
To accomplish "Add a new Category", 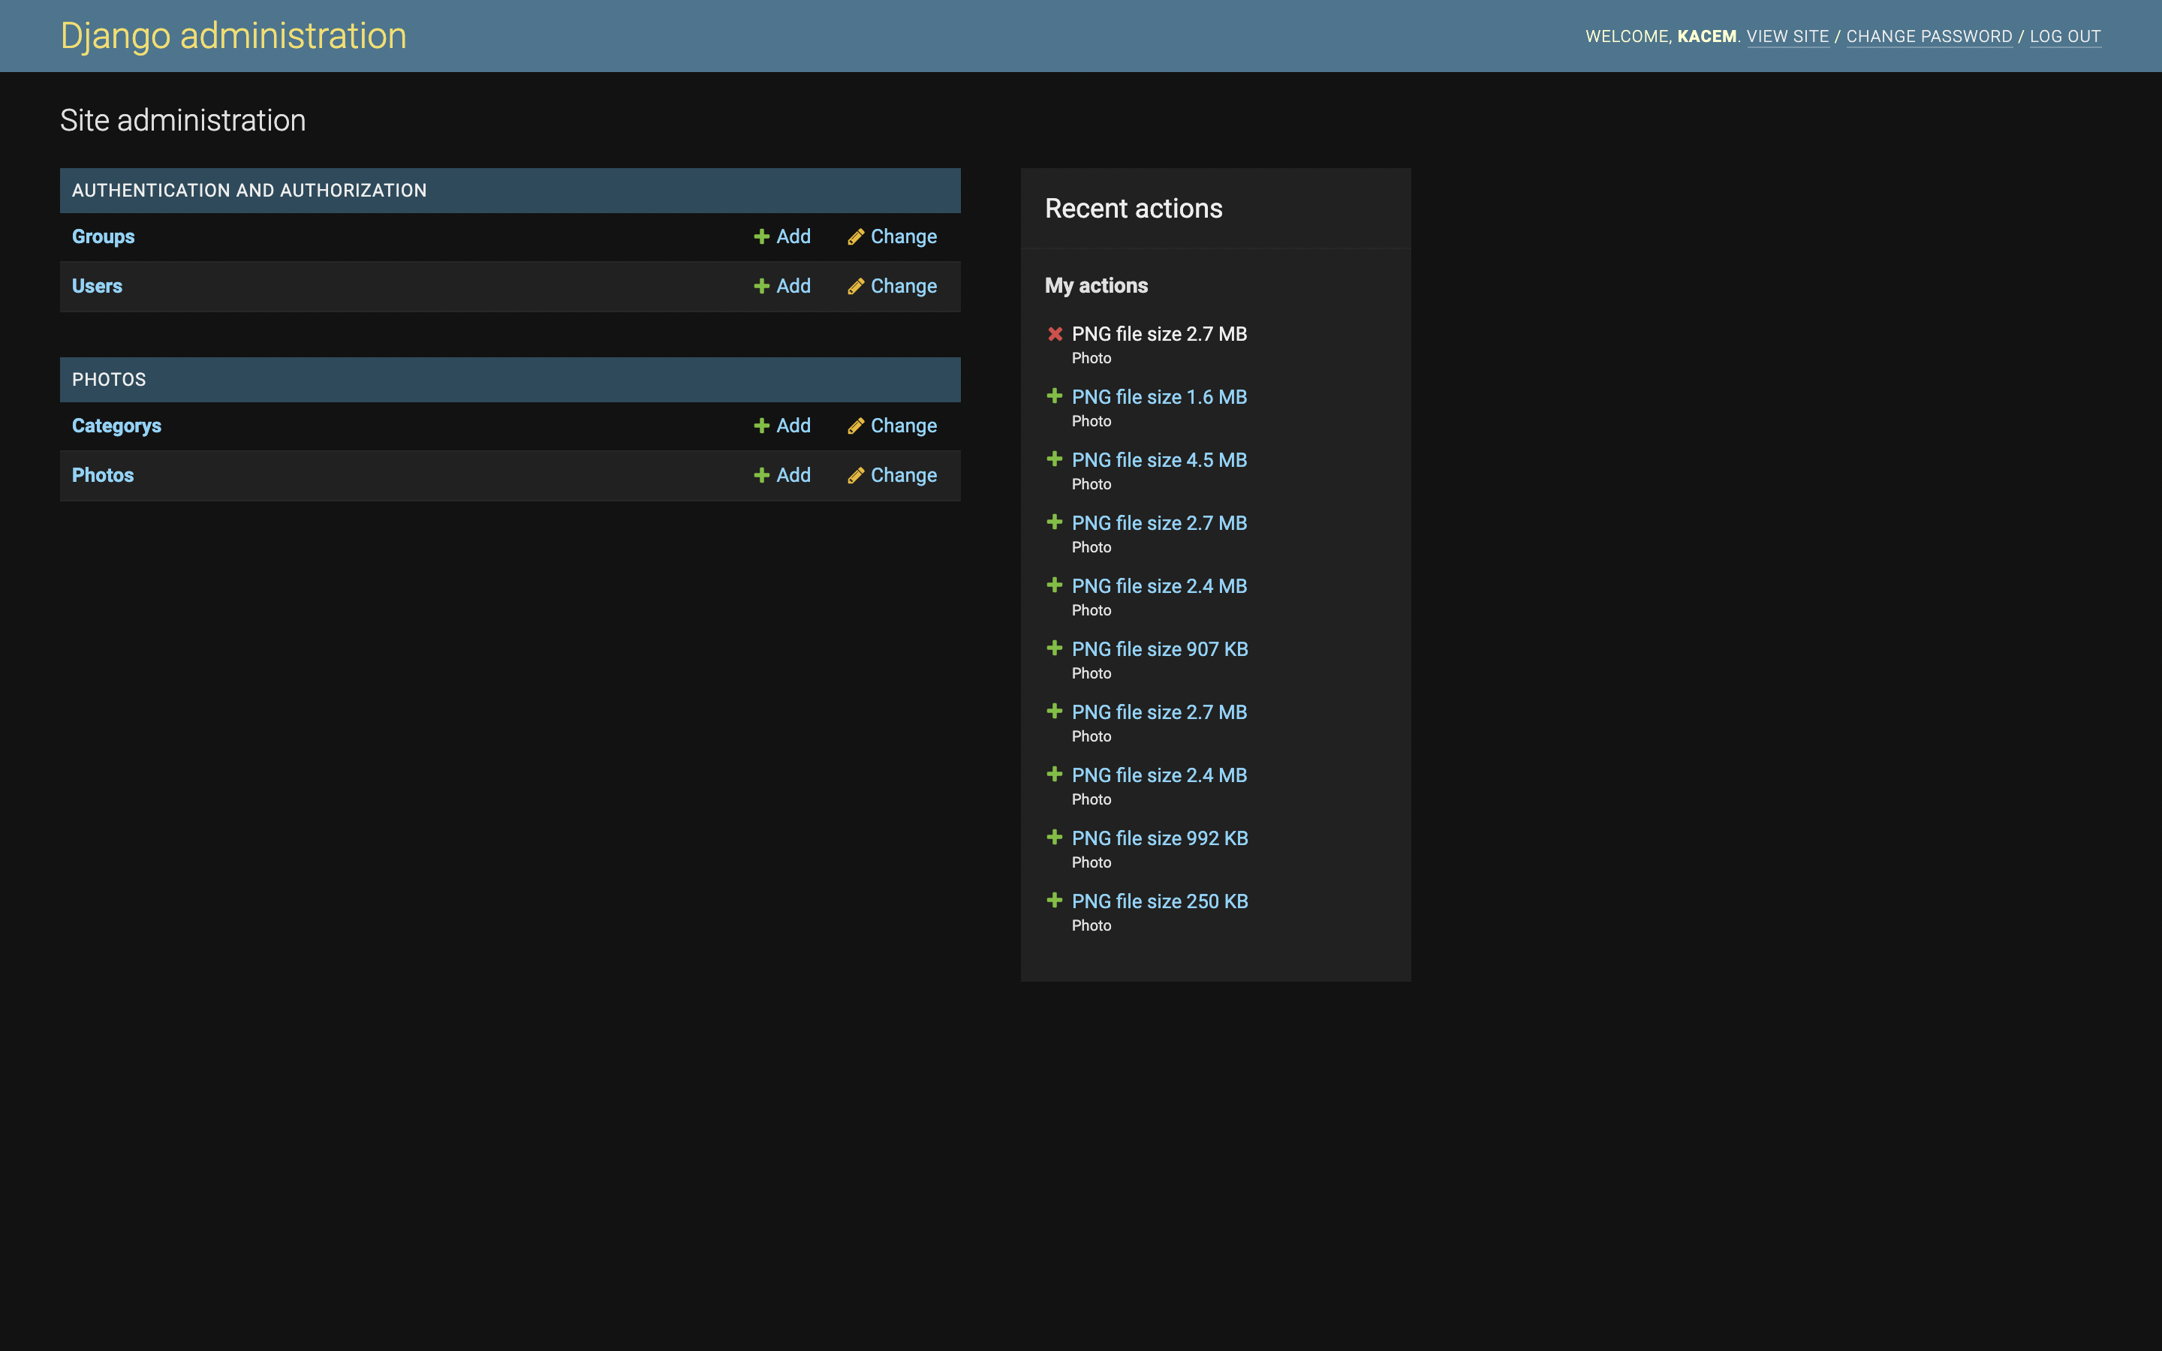I will [x=793, y=426].
